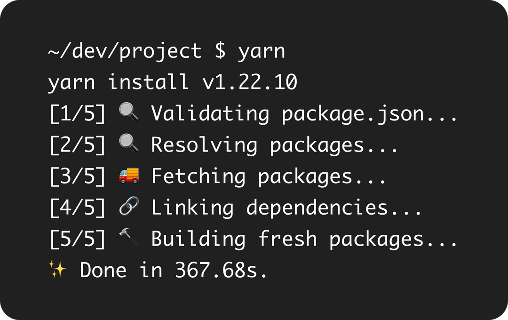Click the [4/5] step indicator
The height and width of the screenshot is (320, 508).
point(77,208)
